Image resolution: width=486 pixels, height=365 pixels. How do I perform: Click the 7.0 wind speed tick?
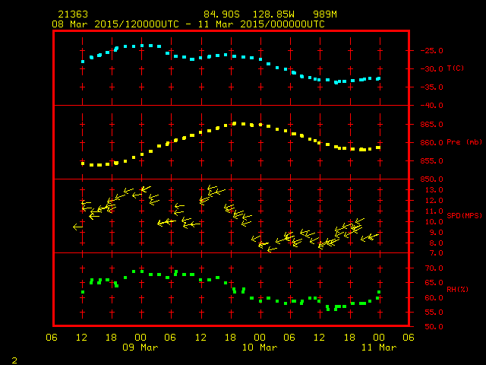(x=436, y=253)
